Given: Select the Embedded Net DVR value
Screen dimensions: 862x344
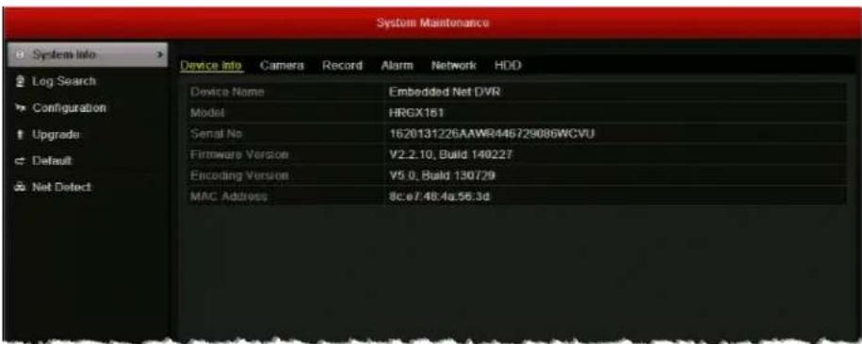Looking at the screenshot, I should 445,92.
